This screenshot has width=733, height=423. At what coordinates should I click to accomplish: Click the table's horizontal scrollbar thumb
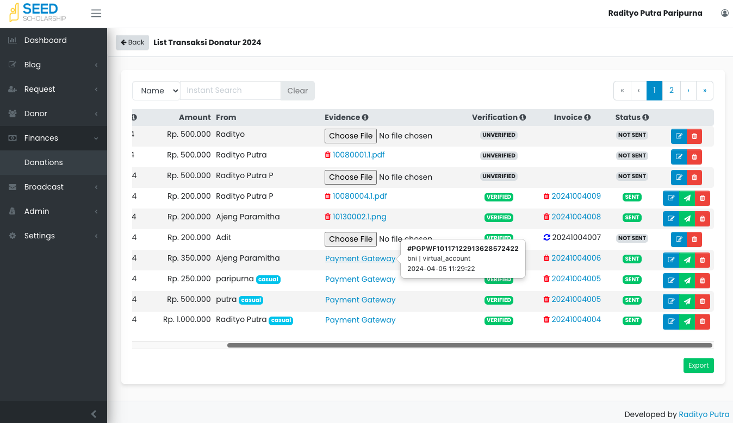point(470,345)
